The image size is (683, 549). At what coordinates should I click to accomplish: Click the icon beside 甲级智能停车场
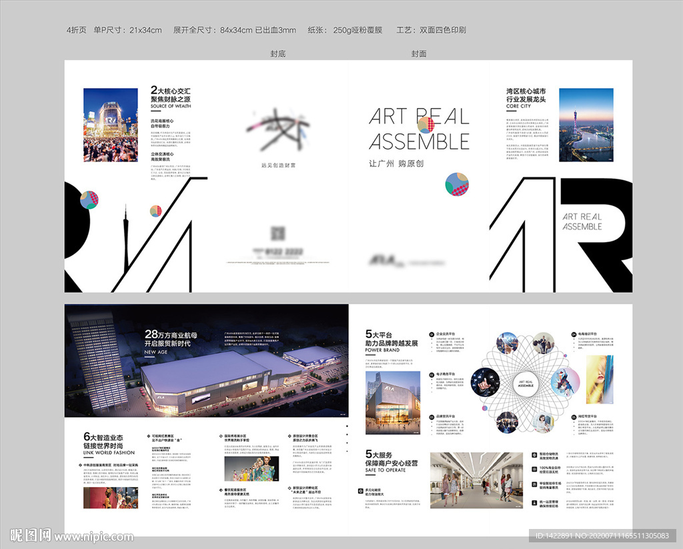point(534,484)
